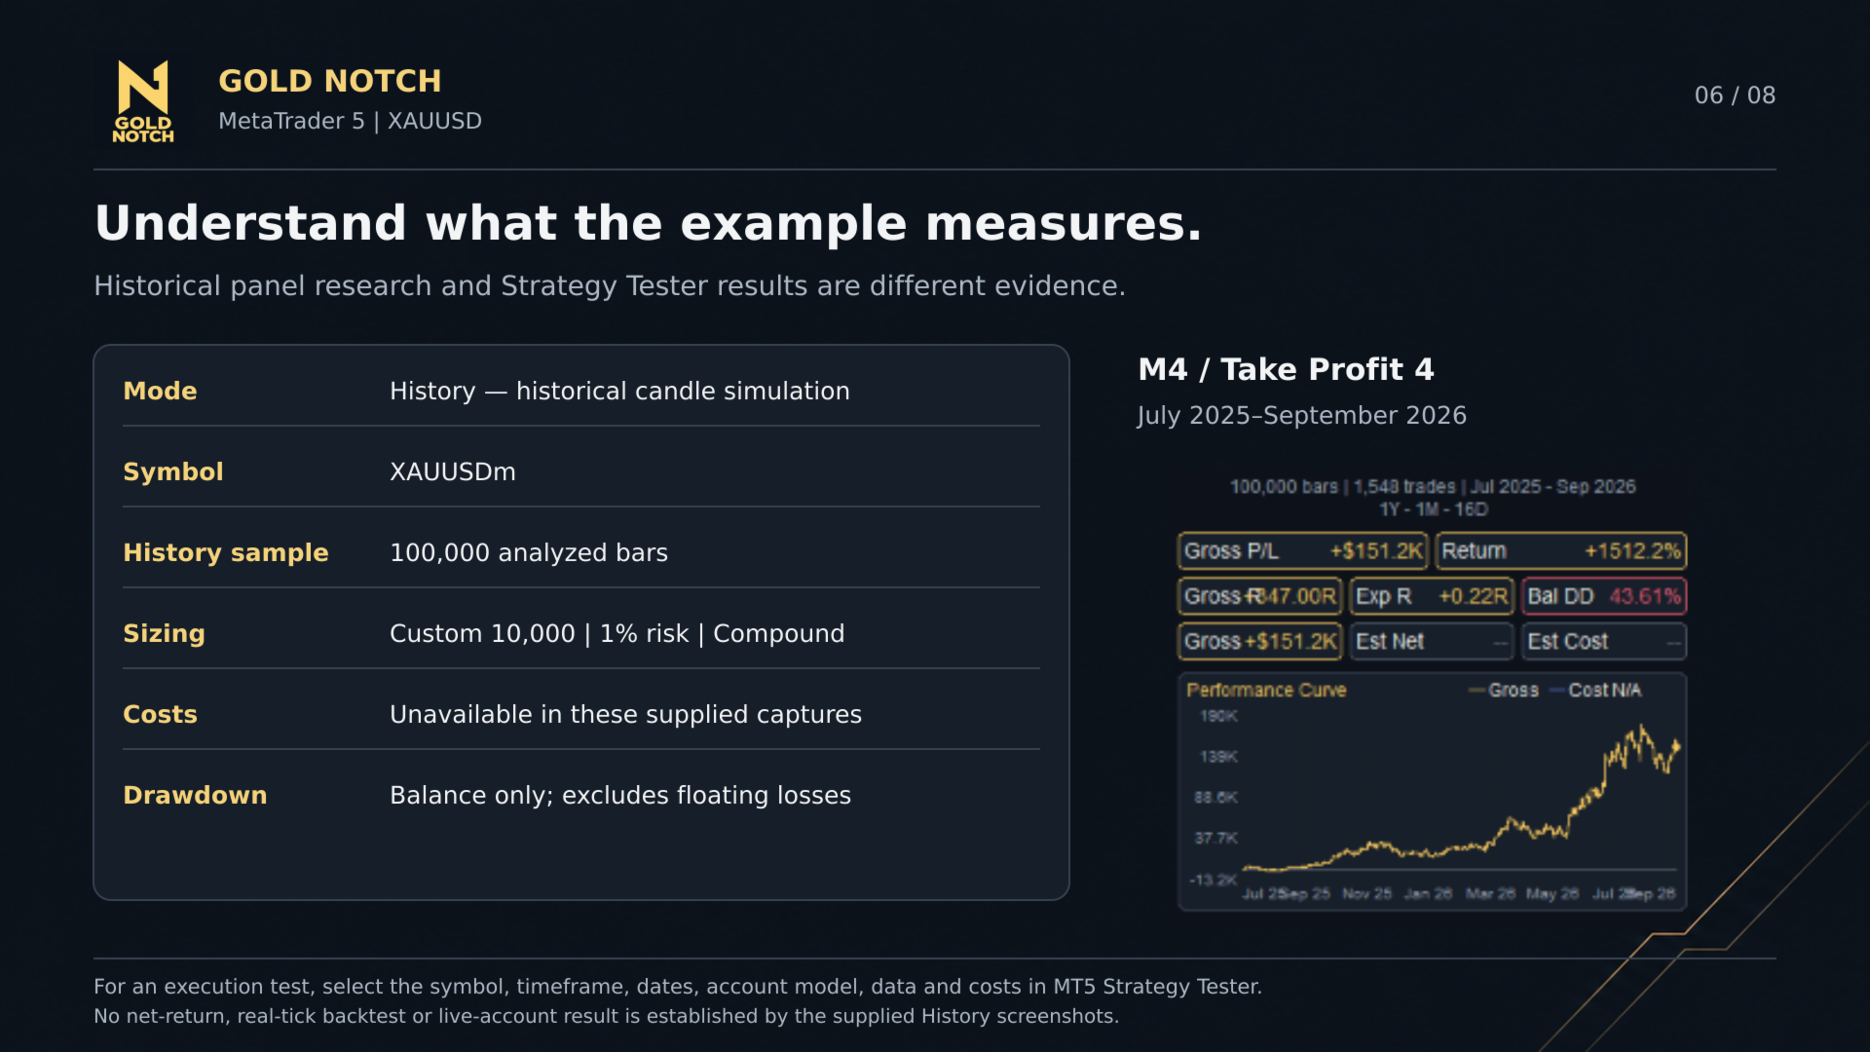
Task: Click the Est Cost tile
Action: [1604, 641]
